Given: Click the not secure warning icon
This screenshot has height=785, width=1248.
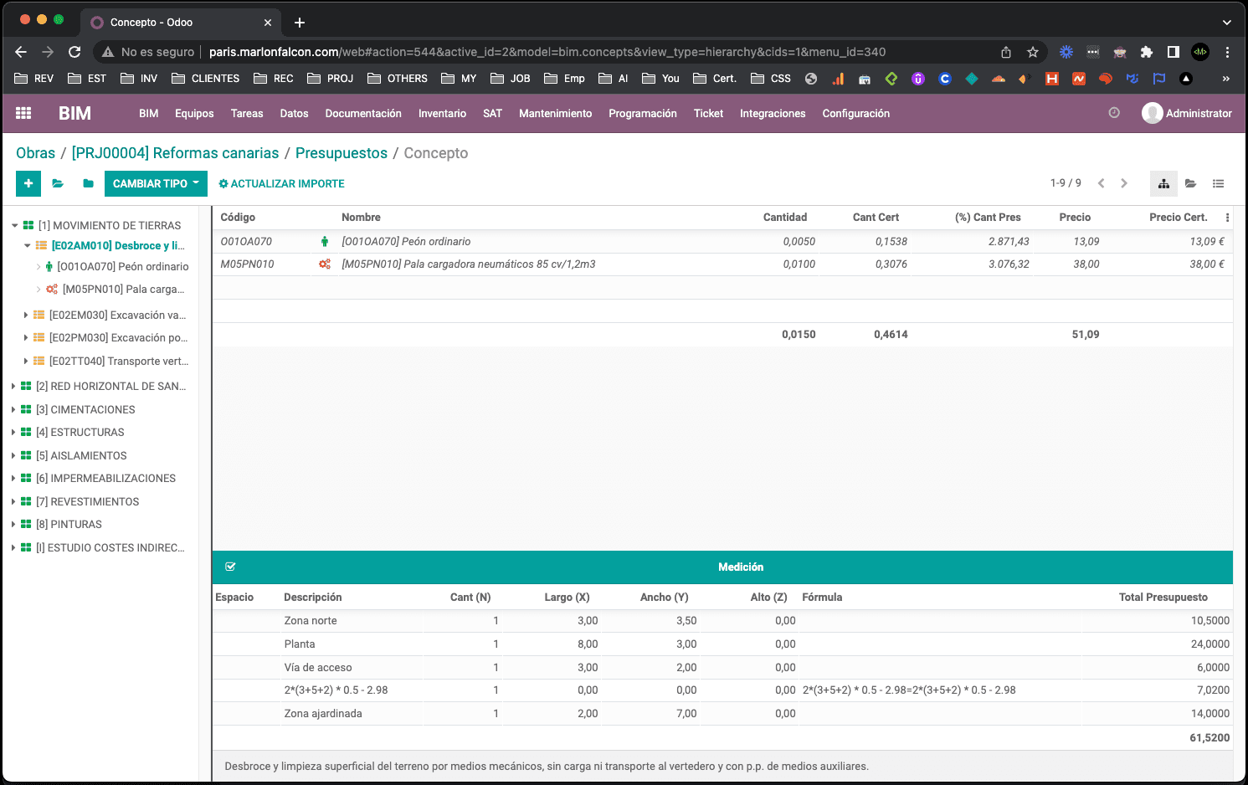Looking at the screenshot, I should point(108,52).
